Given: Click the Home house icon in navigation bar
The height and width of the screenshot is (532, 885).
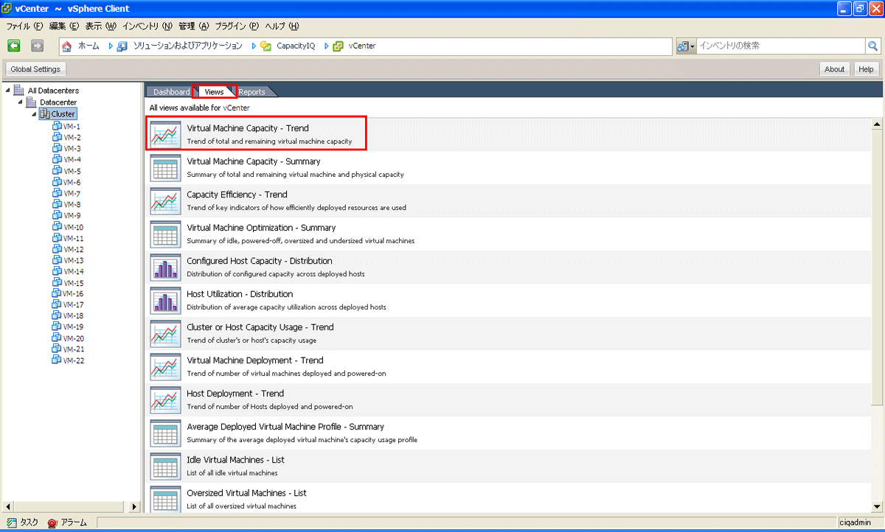Looking at the screenshot, I should (67, 46).
